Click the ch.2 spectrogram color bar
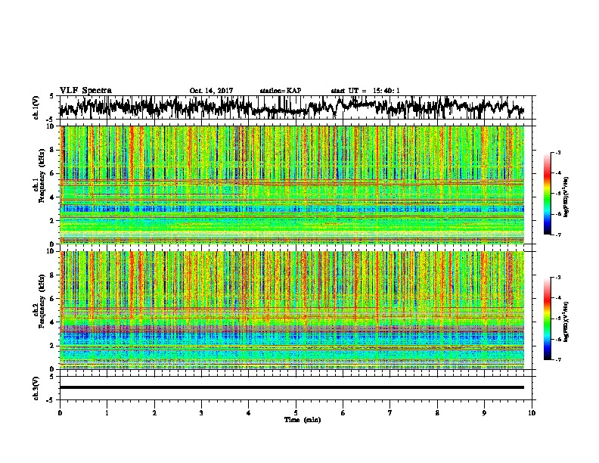The height and width of the screenshot is (463, 599). (x=547, y=319)
